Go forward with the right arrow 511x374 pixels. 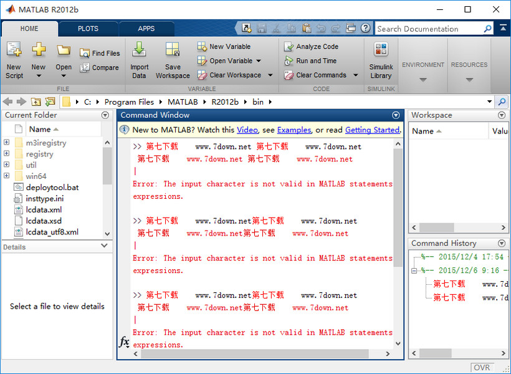(22, 102)
